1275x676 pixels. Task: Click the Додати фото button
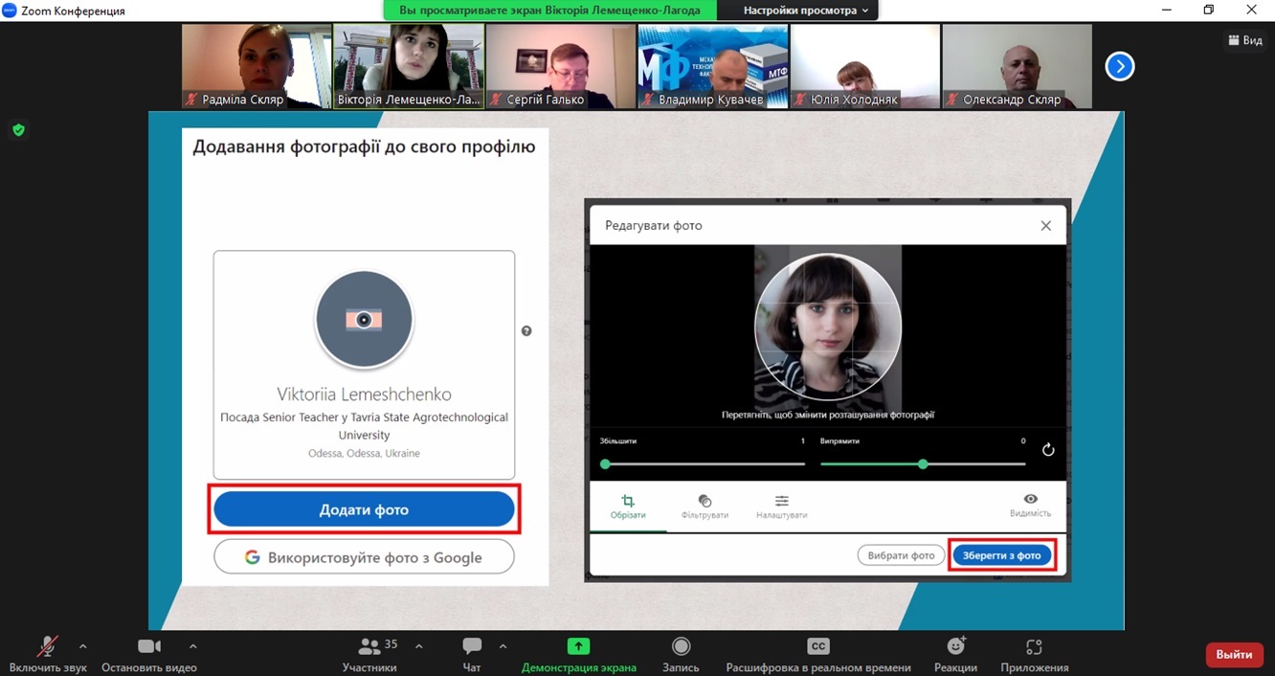point(364,509)
